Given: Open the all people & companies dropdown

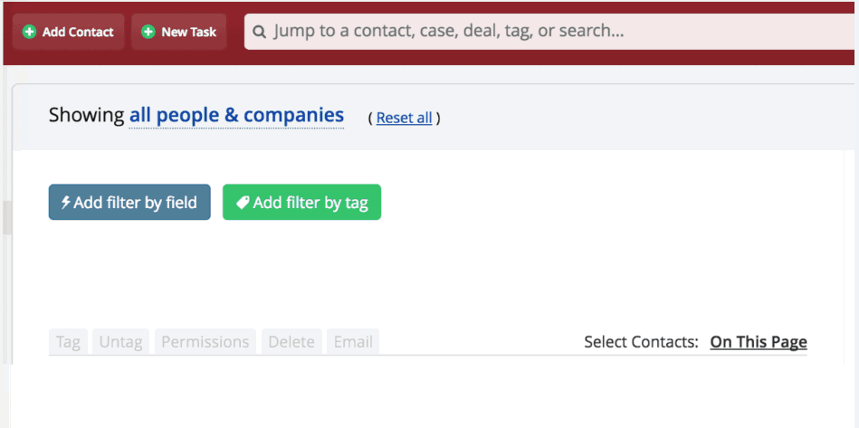Looking at the screenshot, I should (x=236, y=116).
